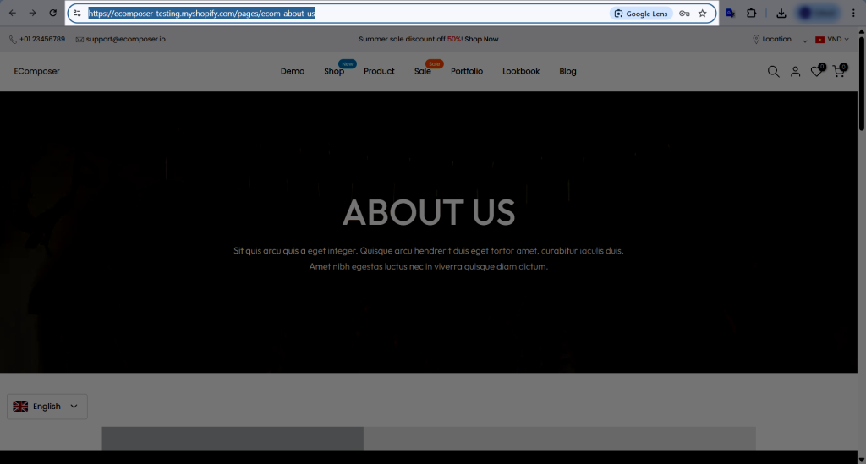Click the phone number +01 23456789

[x=42, y=39]
